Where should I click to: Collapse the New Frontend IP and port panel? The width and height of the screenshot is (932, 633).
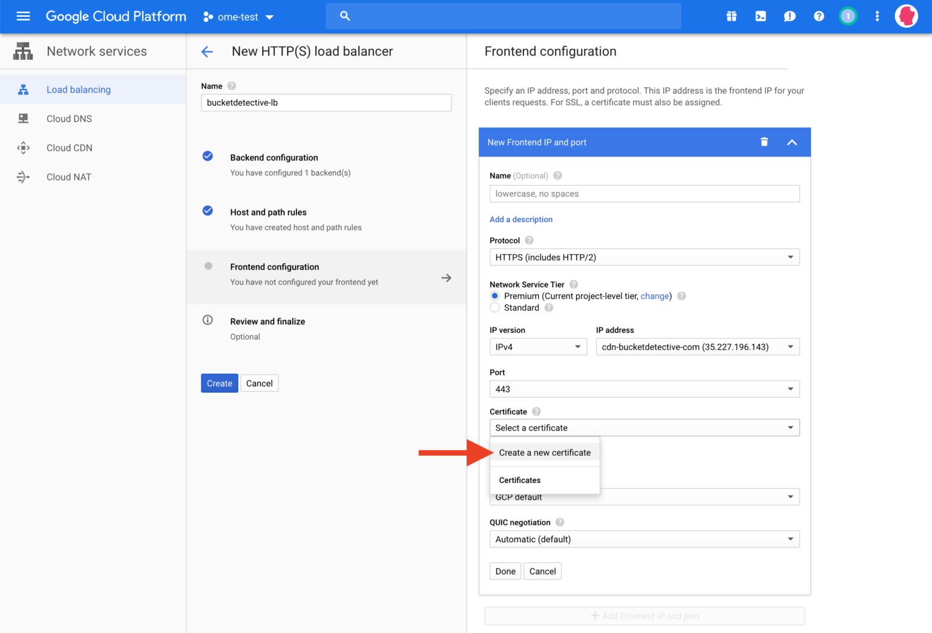point(792,142)
